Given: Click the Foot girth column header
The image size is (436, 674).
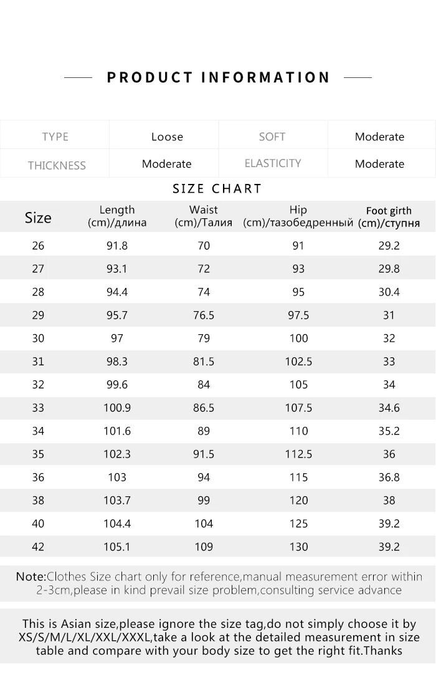Looking at the screenshot, I should pos(389,217).
